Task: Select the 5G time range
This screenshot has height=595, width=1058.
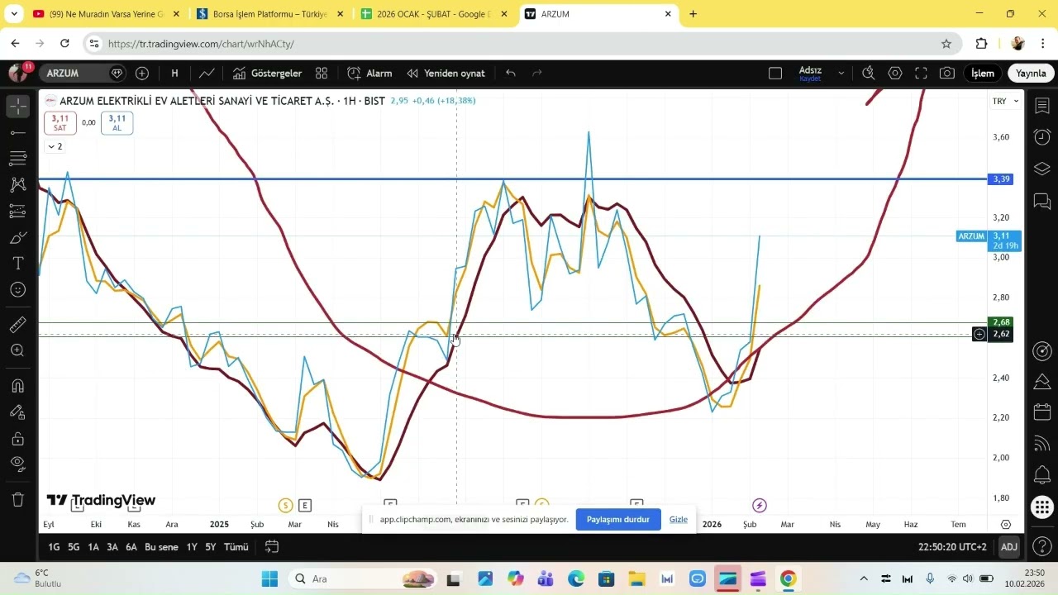Action: point(74,547)
